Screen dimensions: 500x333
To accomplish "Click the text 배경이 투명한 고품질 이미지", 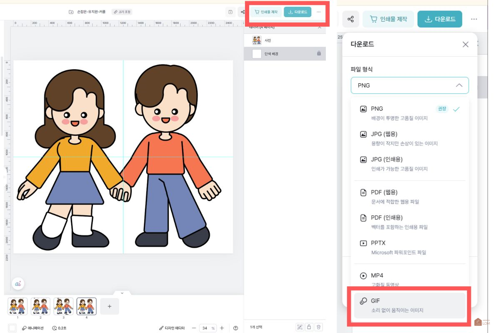I will pyautogui.click(x=400, y=118).
